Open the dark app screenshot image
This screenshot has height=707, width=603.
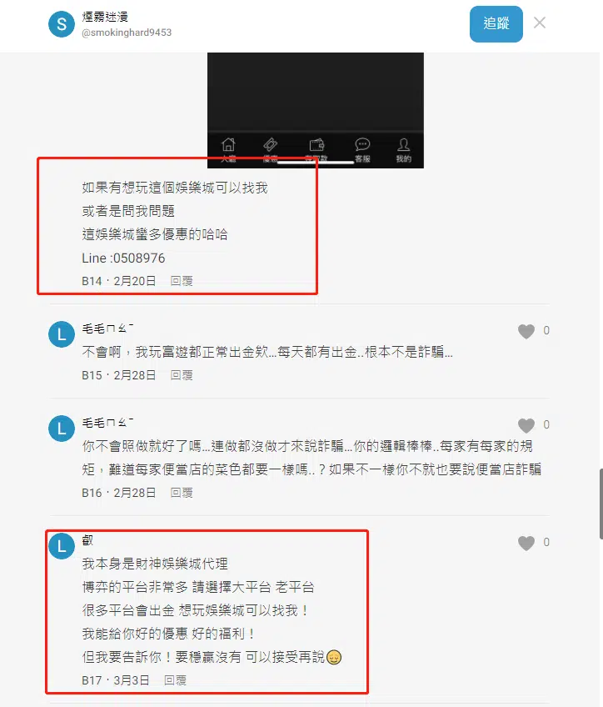click(315, 110)
